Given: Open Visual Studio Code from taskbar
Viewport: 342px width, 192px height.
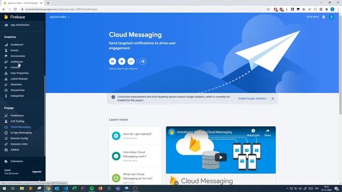Looking at the screenshot, I should (65, 188).
